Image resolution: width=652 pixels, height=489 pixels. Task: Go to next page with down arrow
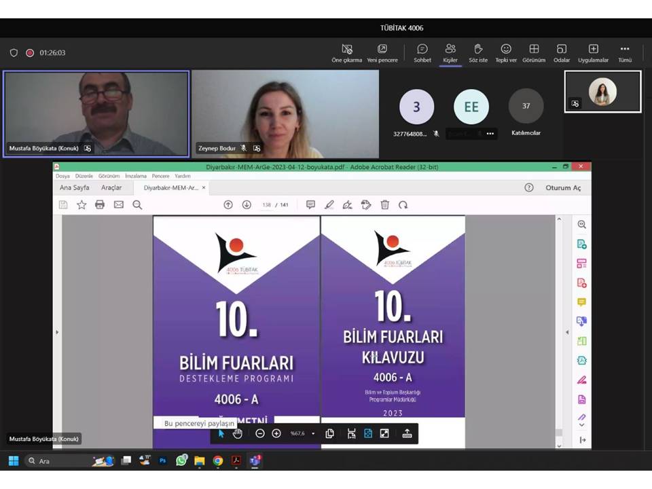[x=247, y=204]
